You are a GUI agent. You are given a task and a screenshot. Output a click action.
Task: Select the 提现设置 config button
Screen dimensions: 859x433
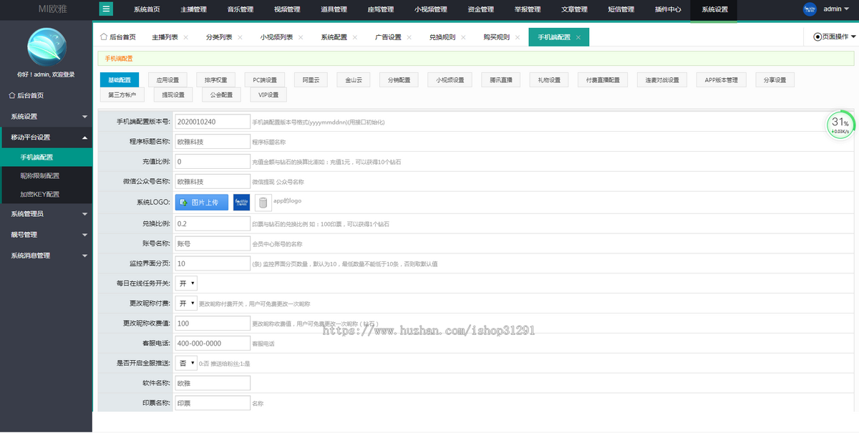point(173,94)
